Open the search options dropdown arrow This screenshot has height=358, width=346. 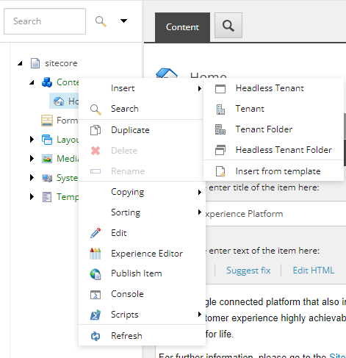(x=123, y=21)
